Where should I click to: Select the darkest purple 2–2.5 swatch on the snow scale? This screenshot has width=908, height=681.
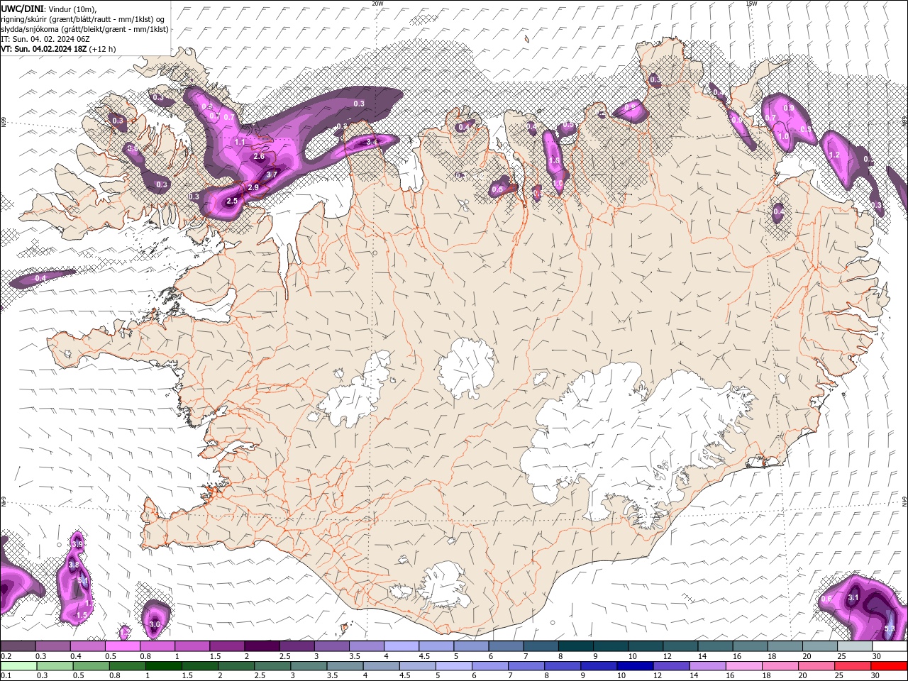pos(262,646)
